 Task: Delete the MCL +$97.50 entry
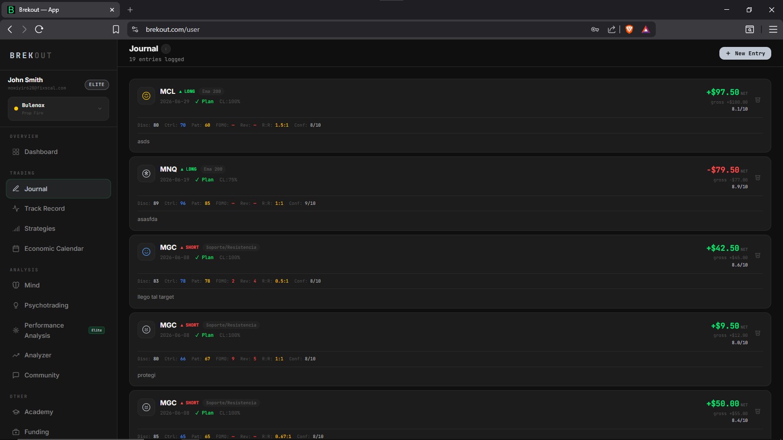tap(758, 100)
